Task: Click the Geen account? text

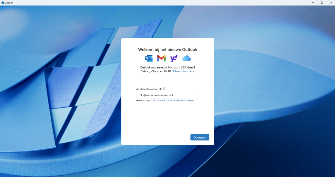Action: click(x=144, y=100)
